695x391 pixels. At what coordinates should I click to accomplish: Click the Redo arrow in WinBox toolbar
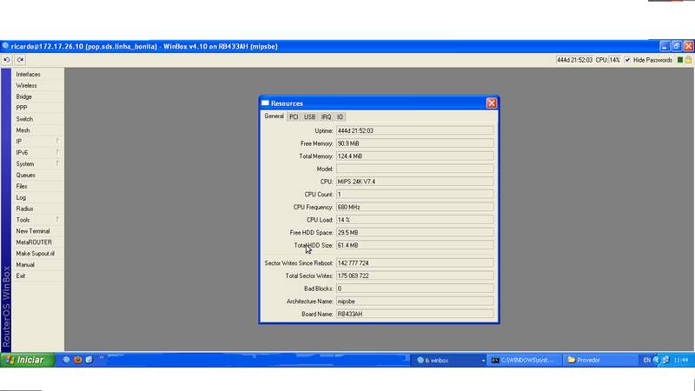pos(20,60)
